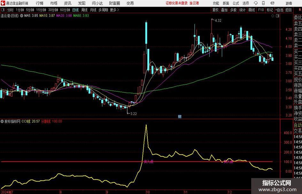This screenshot has width=302, height=194.
Task: Open the mobile phone icon in title bar
Action: click(x=263, y=3)
